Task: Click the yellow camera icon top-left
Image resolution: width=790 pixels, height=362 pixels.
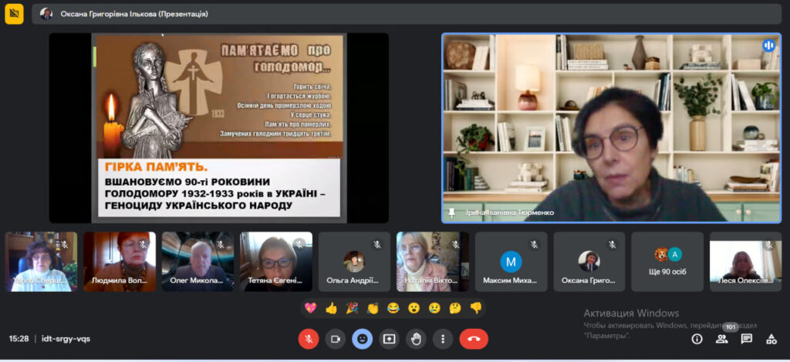Action: (14, 14)
